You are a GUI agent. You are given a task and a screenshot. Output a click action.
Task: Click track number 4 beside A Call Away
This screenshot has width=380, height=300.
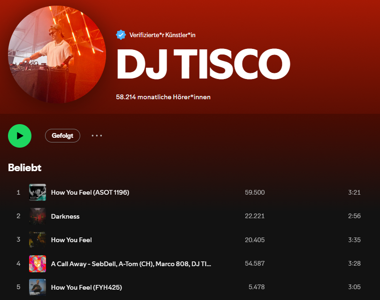[x=18, y=263]
